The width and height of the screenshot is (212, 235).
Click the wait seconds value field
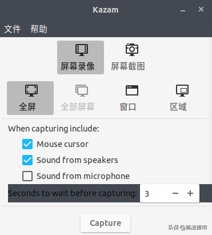(x=154, y=193)
